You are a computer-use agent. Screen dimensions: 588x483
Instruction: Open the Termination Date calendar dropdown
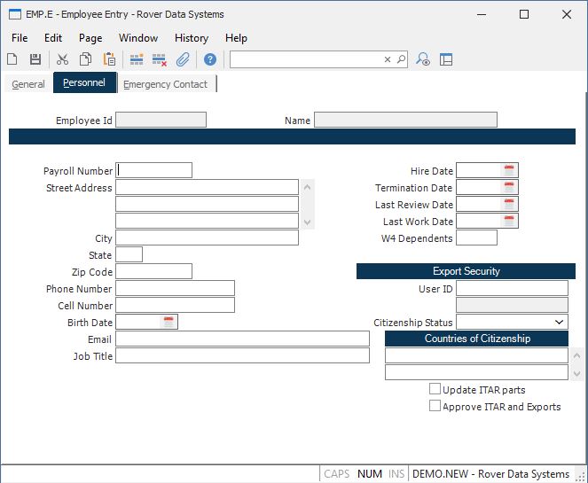(509, 187)
